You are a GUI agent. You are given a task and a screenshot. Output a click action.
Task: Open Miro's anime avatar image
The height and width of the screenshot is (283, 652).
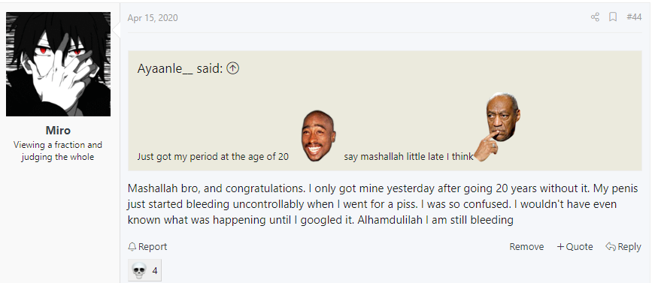(x=58, y=64)
